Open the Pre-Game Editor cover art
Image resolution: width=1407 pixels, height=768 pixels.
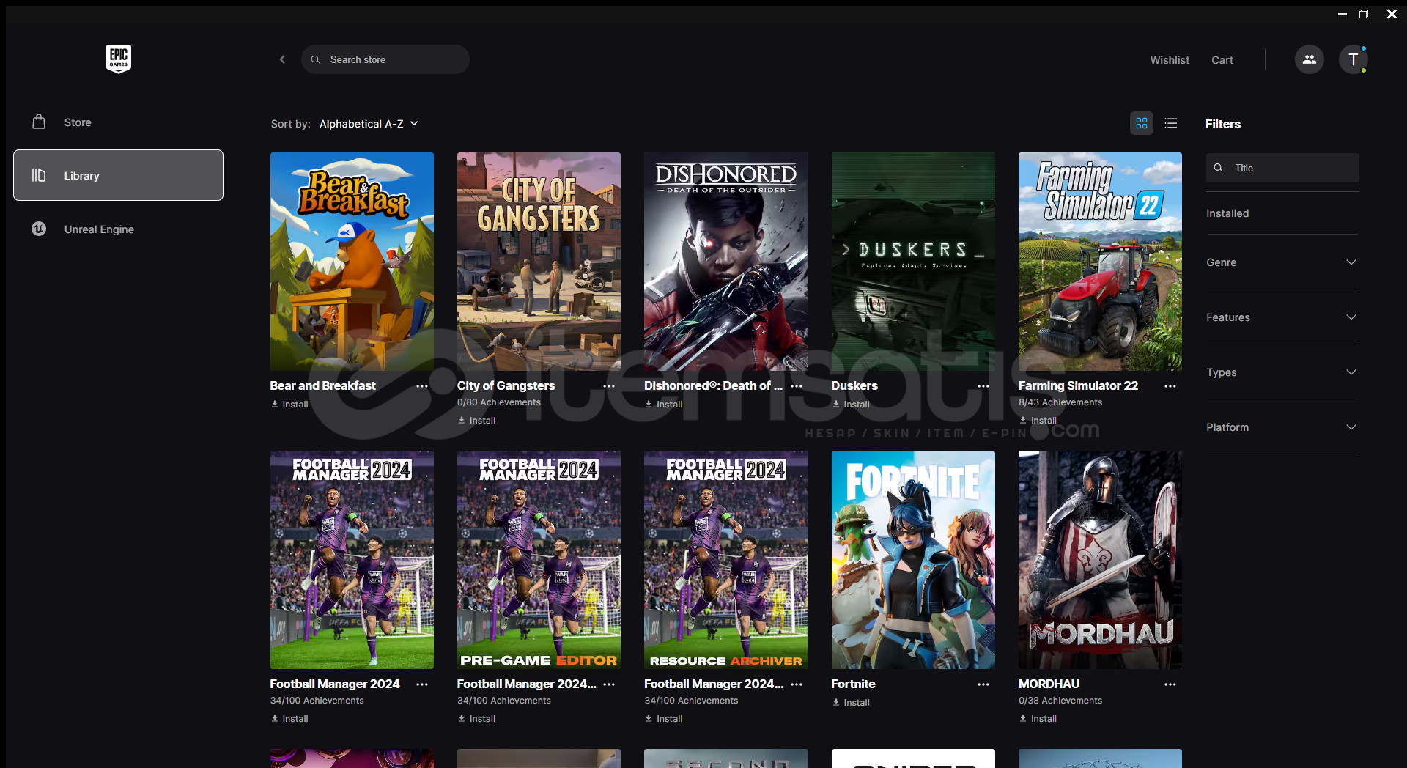point(539,560)
